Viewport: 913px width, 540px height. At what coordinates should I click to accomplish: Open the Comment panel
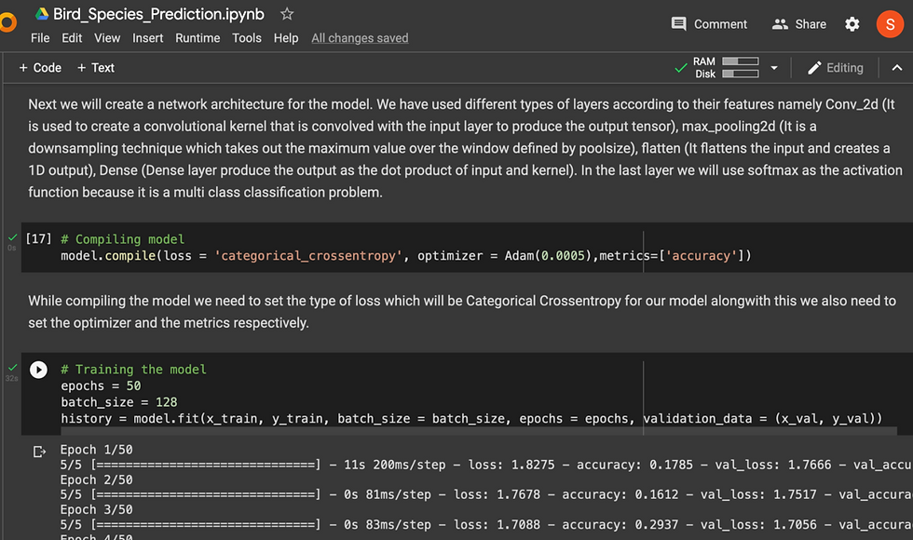[x=709, y=24]
